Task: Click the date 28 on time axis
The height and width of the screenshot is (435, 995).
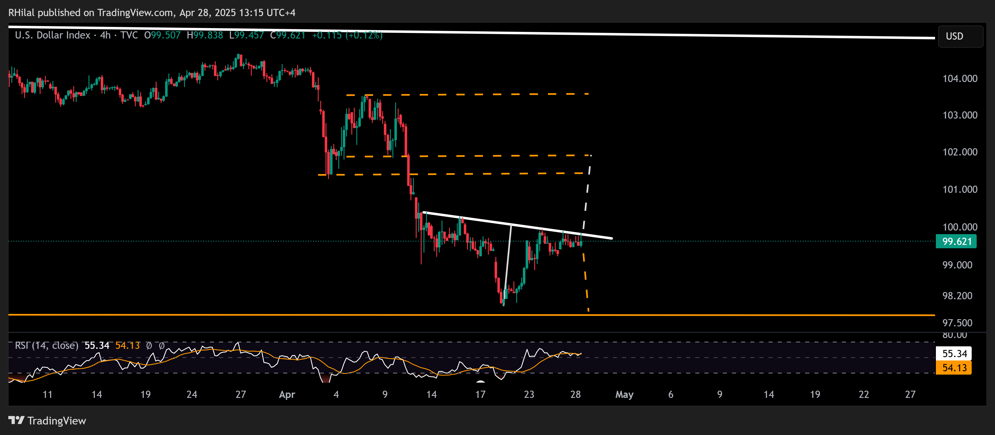Action: [x=576, y=395]
